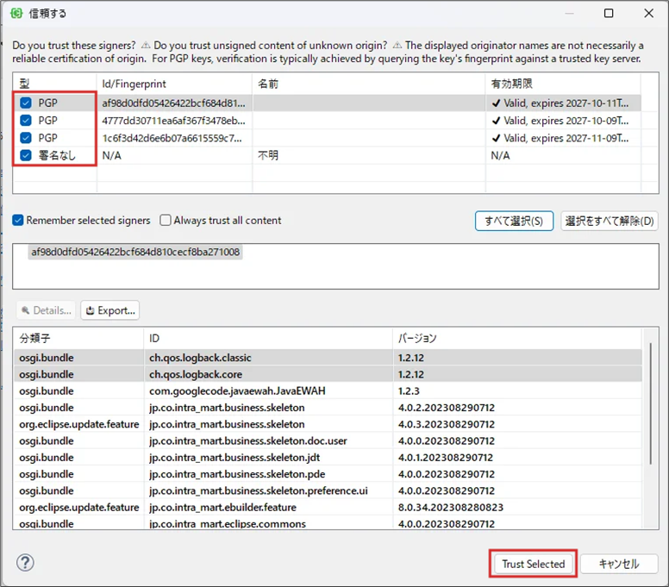The image size is (669, 587).
Task: Click the Export button with arrow icon
Action: point(109,310)
